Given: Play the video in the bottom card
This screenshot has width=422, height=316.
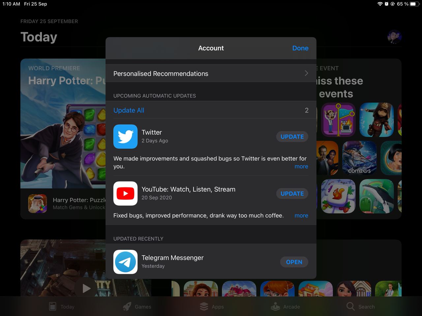Looking at the screenshot, I should coord(86,288).
